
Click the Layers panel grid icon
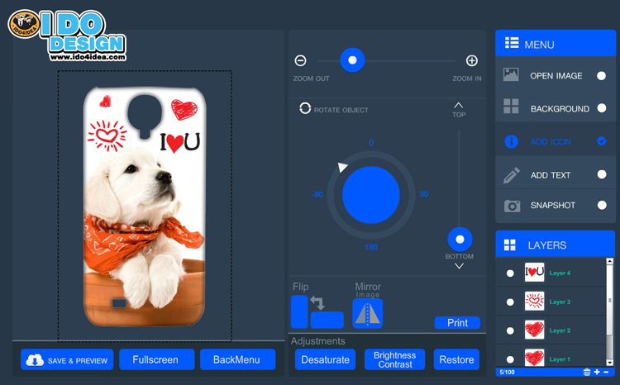pyautogui.click(x=510, y=245)
